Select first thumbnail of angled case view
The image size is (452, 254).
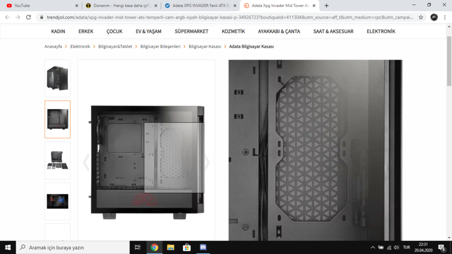tap(57, 78)
